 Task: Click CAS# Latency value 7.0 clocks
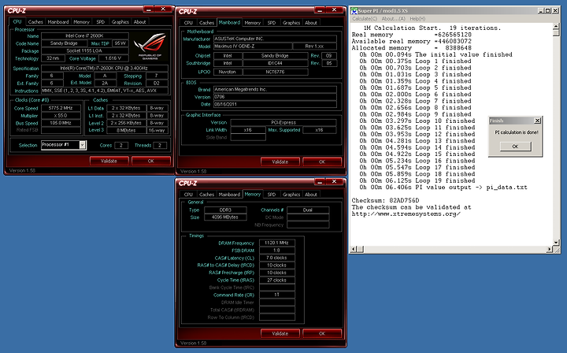click(277, 258)
